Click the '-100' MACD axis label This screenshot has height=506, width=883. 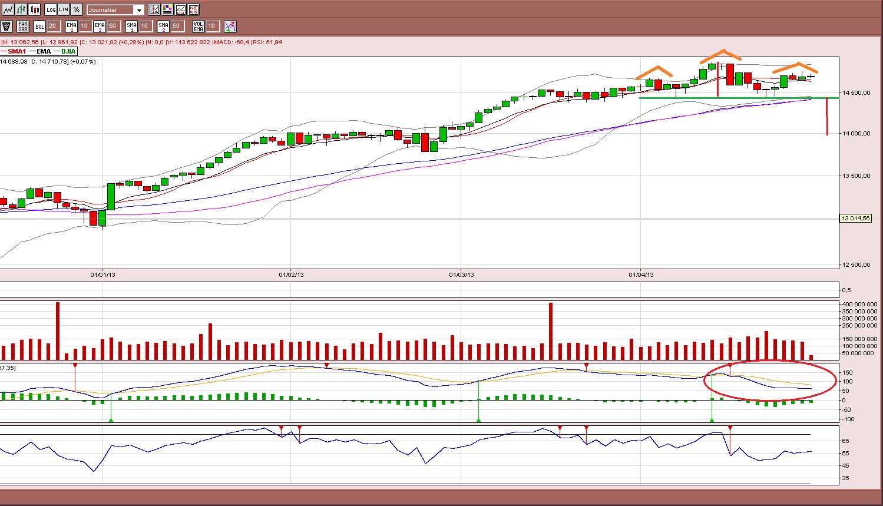click(x=848, y=419)
